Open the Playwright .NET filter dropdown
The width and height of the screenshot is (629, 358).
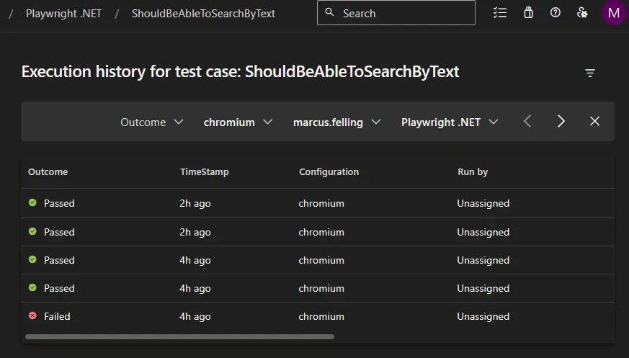[x=450, y=122]
